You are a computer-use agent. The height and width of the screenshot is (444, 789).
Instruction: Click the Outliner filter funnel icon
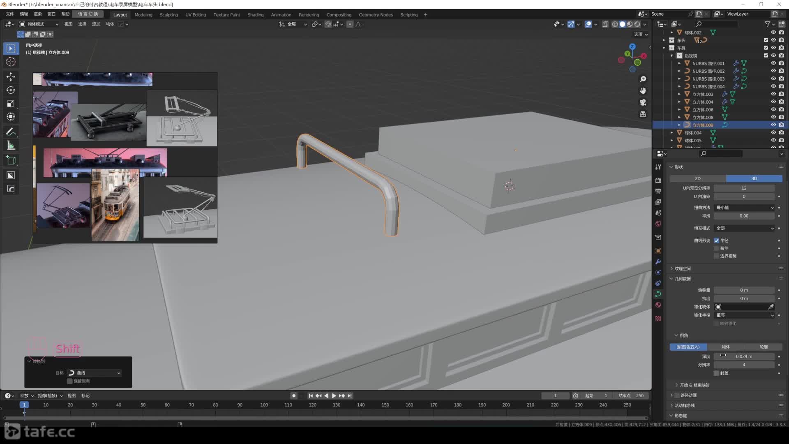click(x=767, y=24)
